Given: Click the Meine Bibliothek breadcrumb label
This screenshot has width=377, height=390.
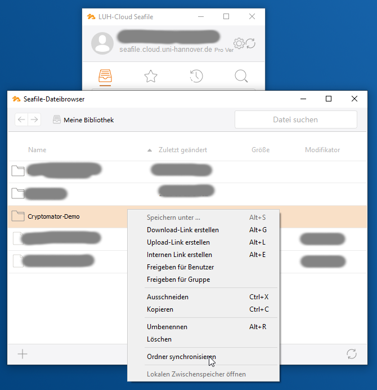Looking at the screenshot, I should pos(89,120).
